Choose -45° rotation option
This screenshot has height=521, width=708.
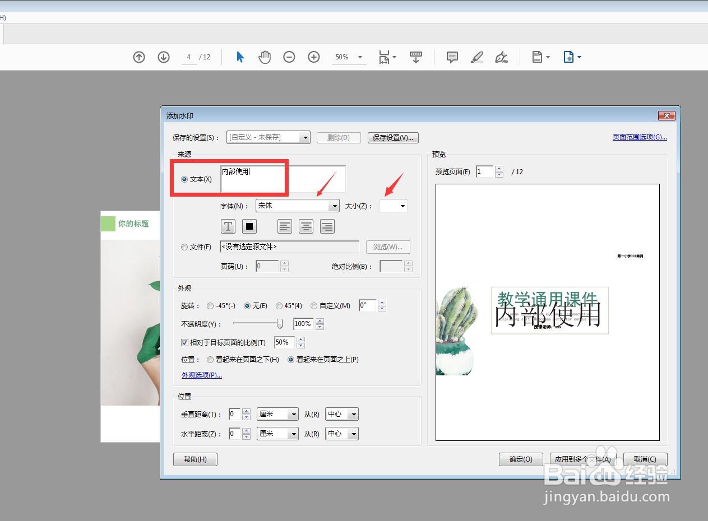click(x=210, y=306)
